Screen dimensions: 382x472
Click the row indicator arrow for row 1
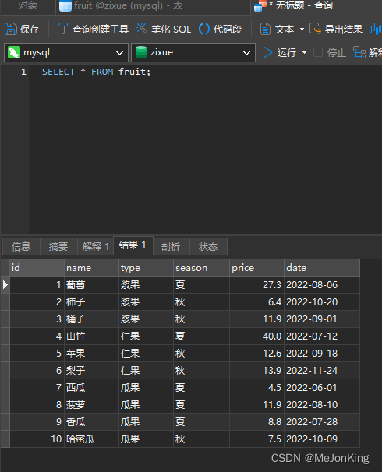[x=5, y=285]
